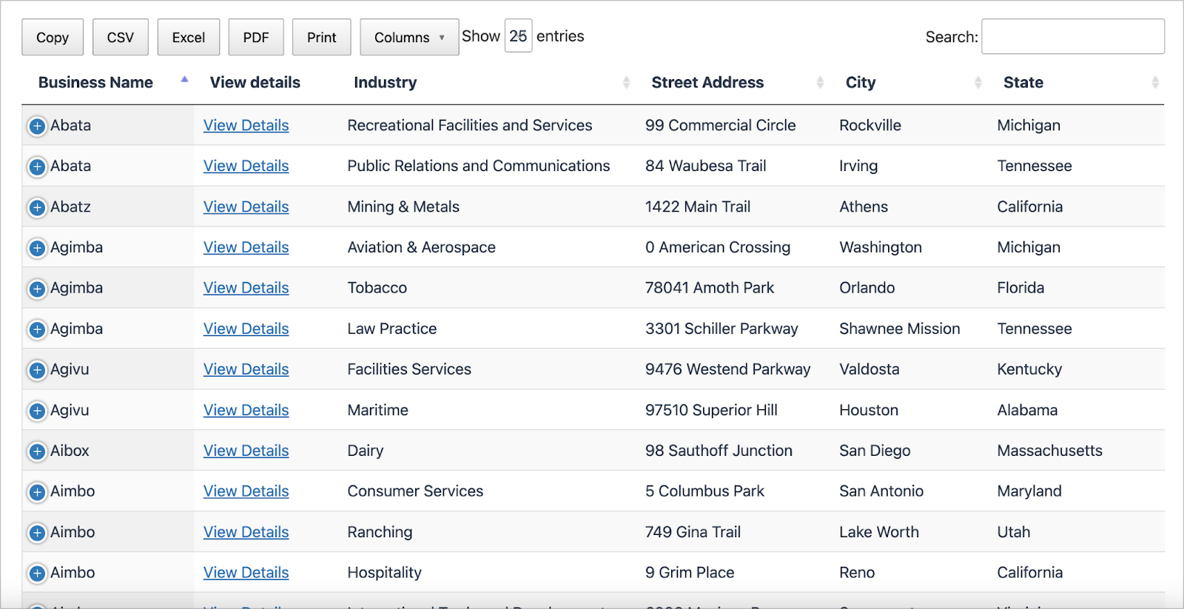
Task: Open View Details for Abatz
Action: click(246, 206)
